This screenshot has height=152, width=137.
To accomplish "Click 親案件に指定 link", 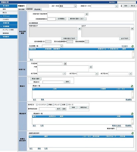I will pos(116,126).
